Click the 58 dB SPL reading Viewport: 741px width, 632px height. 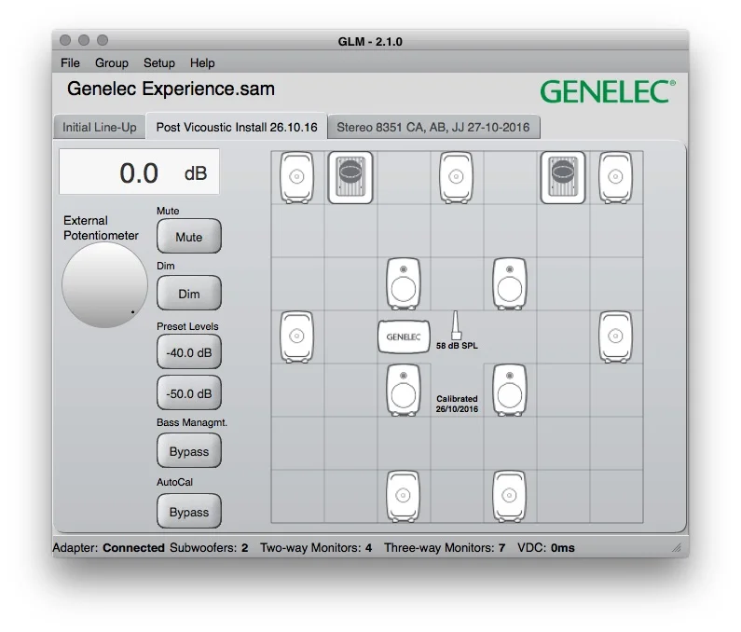[457, 346]
